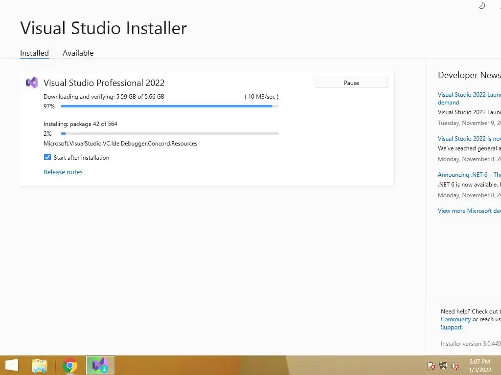The width and height of the screenshot is (501, 375).
Task: Open the Release notes link
Action: coord(63,172)
